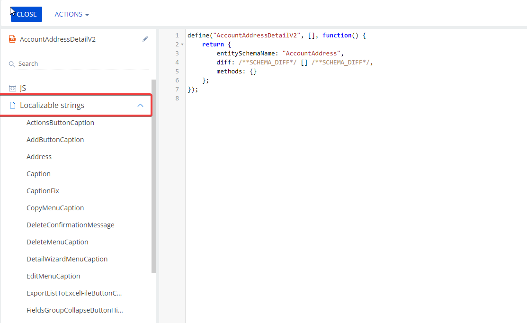Focus the Search input field
The width and height of the screenshot is (527, 323).
point(83,64)
